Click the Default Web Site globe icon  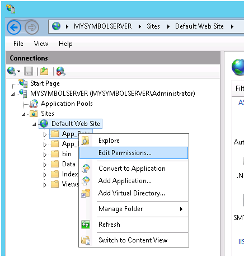point(44,124)
